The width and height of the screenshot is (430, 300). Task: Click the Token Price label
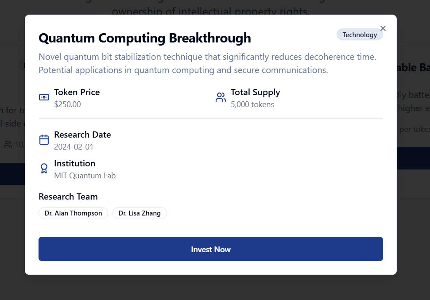77,92
